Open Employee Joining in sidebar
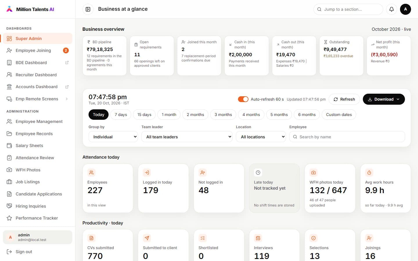Screen dimensions: 418x261 (37, 50)
